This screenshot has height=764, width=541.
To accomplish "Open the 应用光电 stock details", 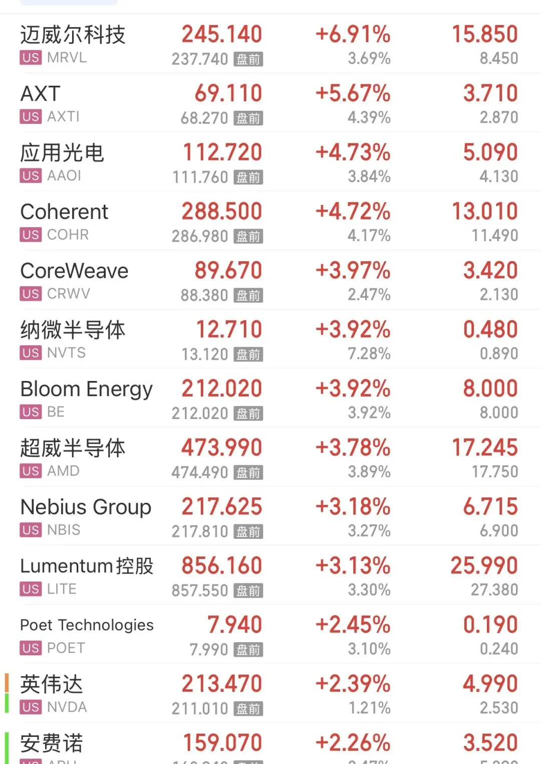I will 270,162.
